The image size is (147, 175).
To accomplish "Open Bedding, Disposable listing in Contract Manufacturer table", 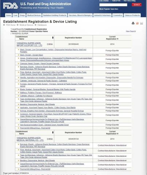I will 37,160.
